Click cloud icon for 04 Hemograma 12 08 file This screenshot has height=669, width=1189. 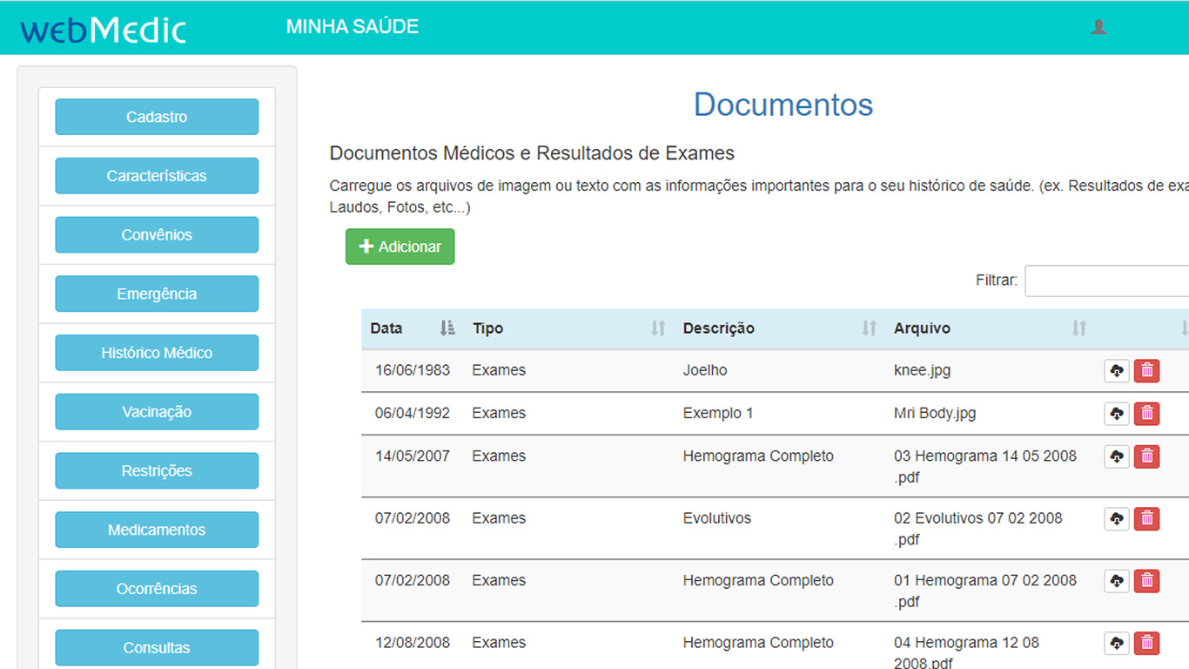[1117, 643]
